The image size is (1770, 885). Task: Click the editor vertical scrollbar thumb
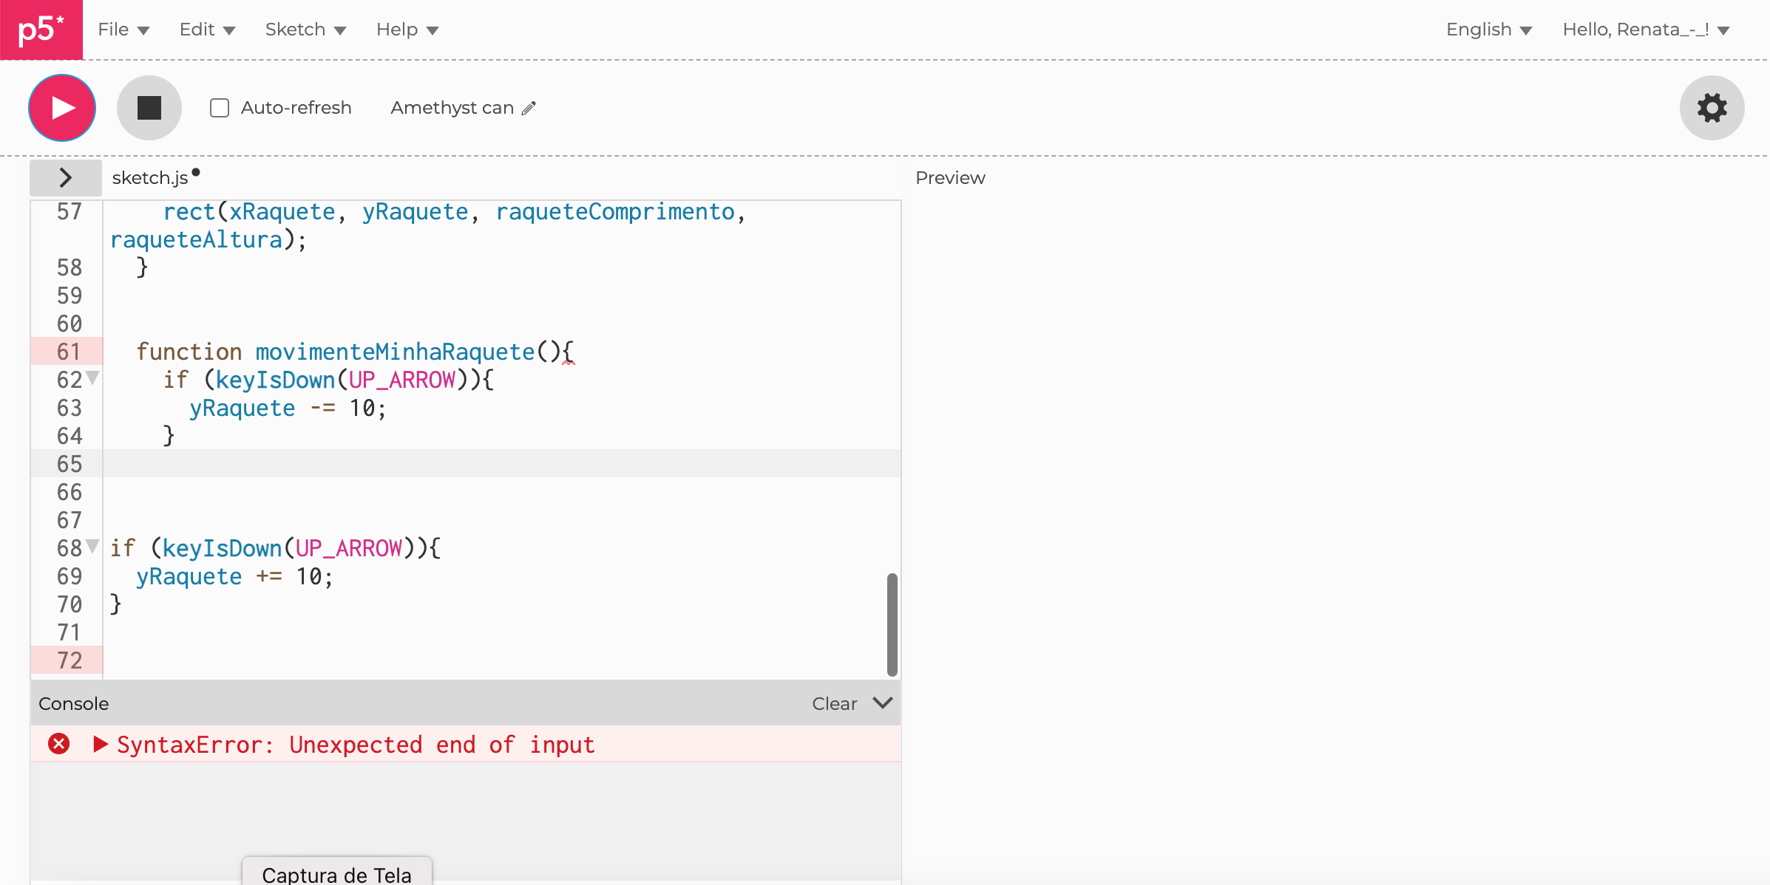892,624
